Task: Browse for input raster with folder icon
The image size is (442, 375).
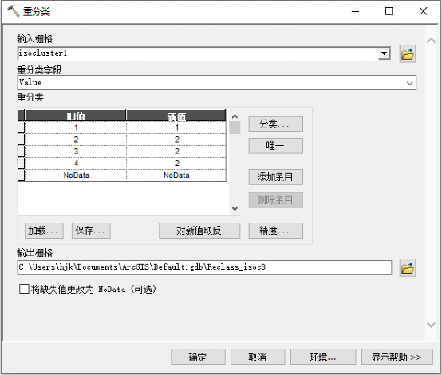Action: (408, 53)
